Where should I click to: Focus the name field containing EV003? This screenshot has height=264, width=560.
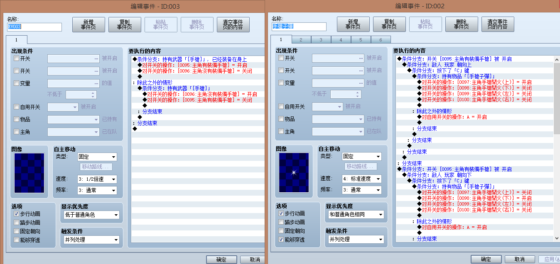click(x=34, y=27)
